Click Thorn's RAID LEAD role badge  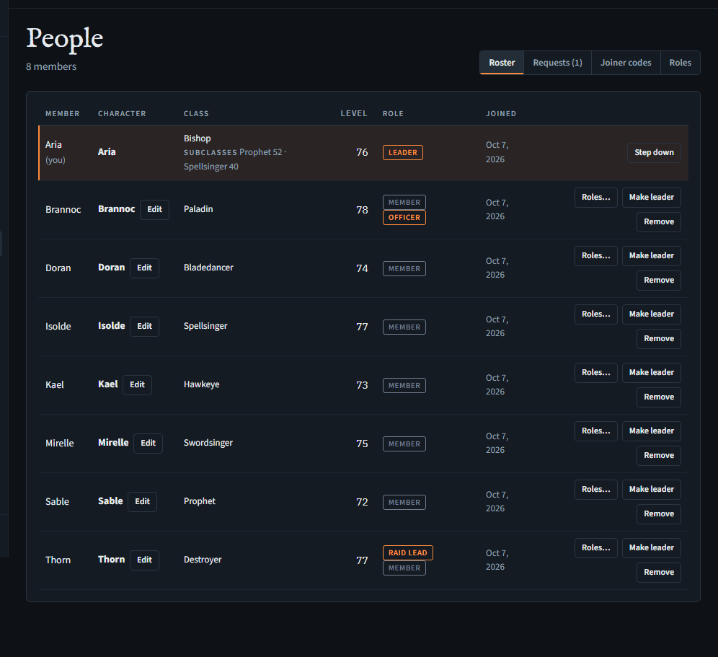click(407, 553)
